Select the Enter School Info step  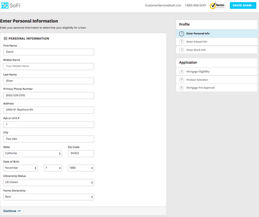pyautogui.click(x=217, y=42)
